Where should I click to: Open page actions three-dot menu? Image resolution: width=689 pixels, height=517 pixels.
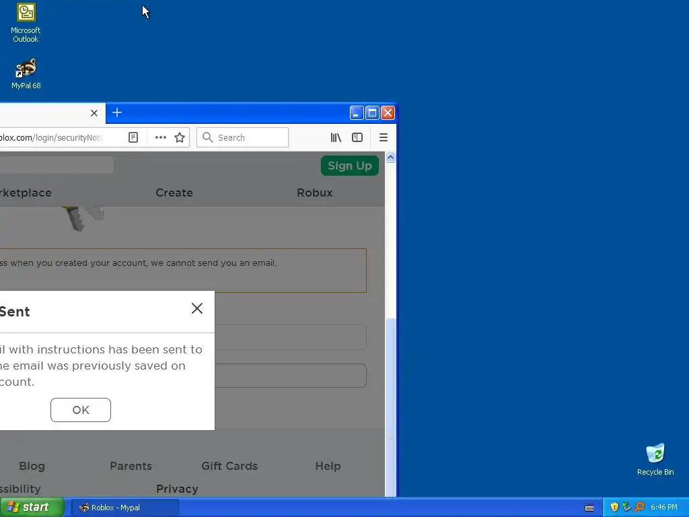[161, 137]
